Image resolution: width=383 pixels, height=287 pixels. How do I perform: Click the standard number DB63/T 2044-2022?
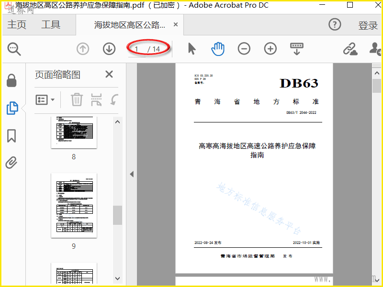click(301, 112)
